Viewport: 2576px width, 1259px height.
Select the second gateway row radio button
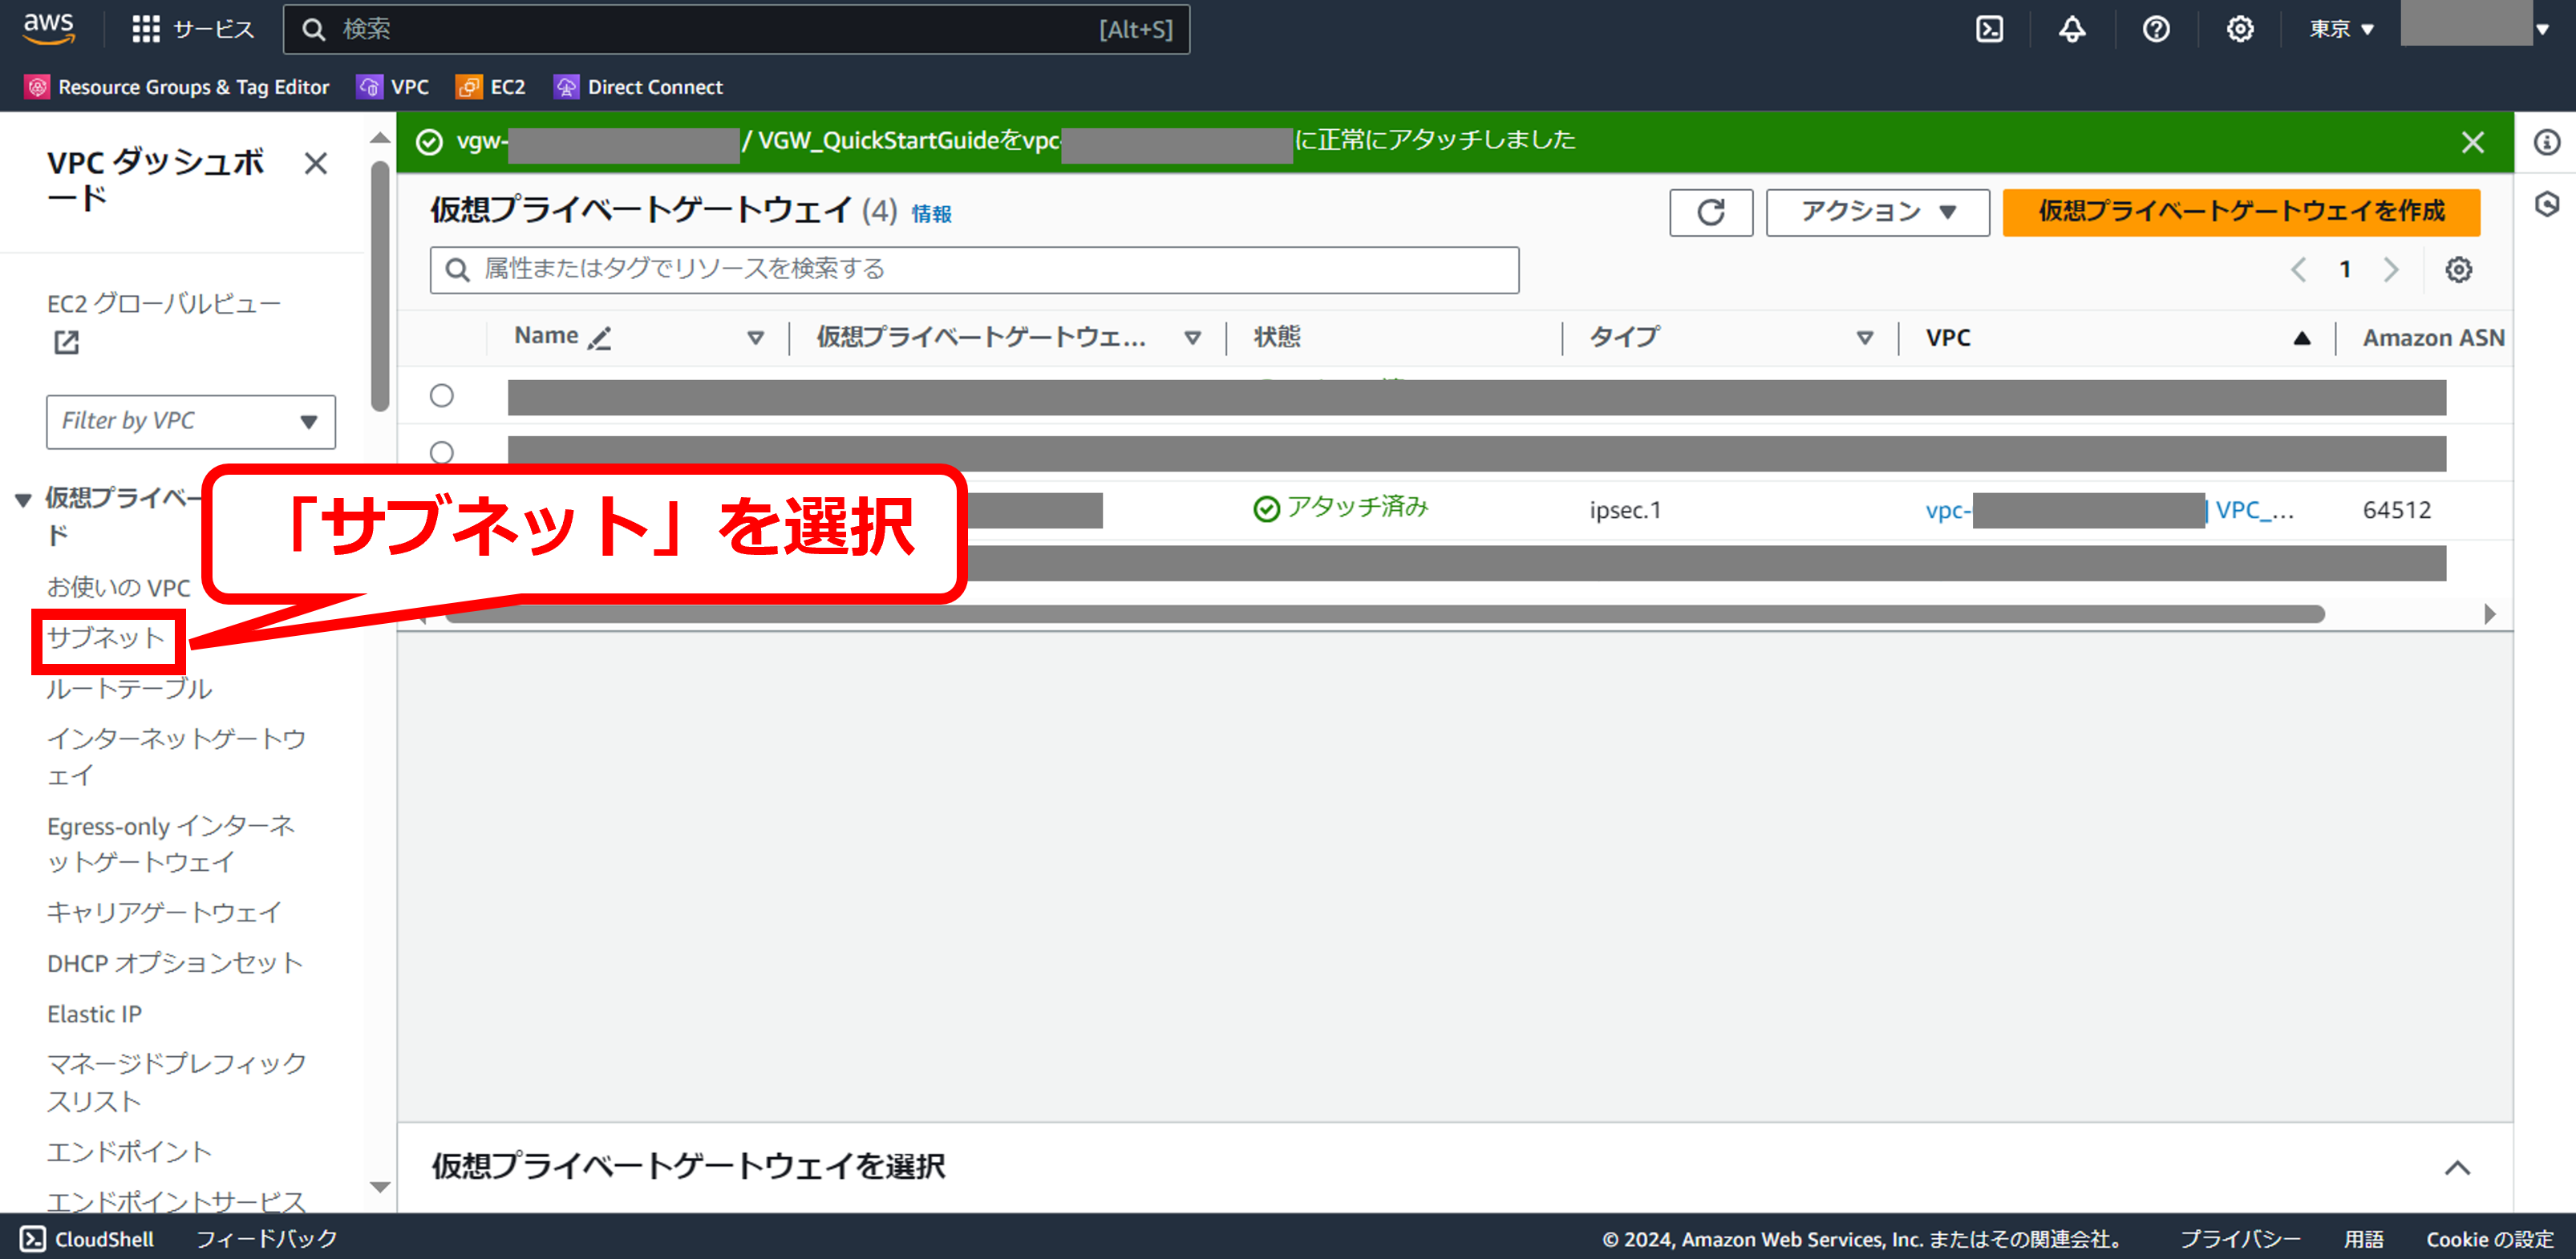click(441, 452)
